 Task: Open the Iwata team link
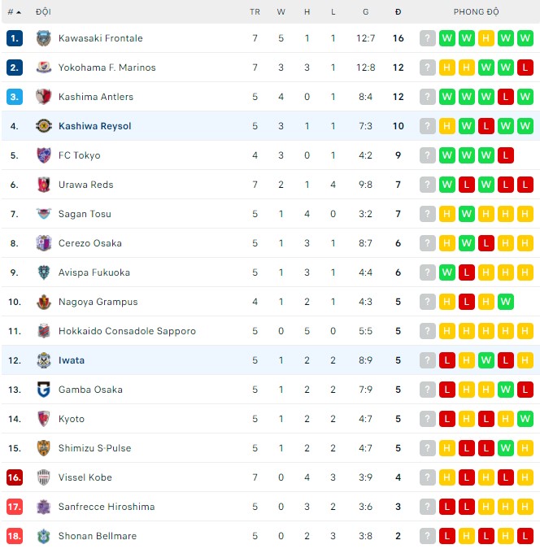(x=72, y=360)
